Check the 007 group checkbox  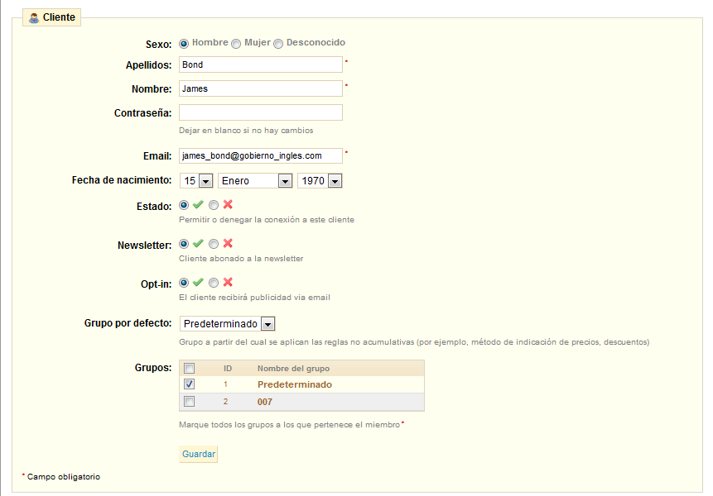click(x=190, y=402)
